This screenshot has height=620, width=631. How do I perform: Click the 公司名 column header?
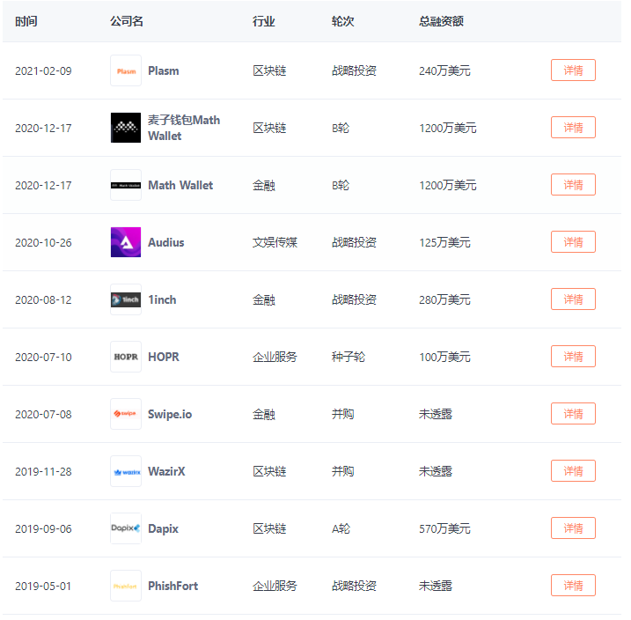pos(127,21)
